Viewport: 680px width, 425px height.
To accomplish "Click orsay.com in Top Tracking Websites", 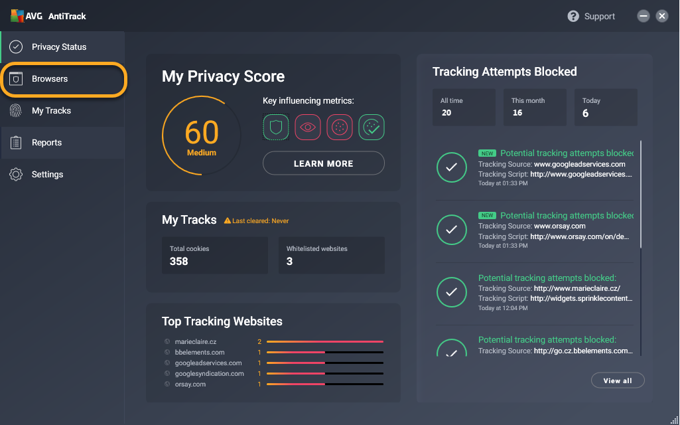I will 190,384.
